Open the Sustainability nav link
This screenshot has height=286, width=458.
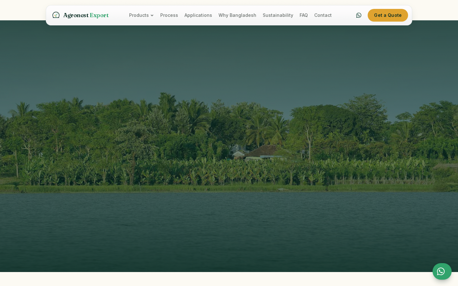(x=278, y=15)
